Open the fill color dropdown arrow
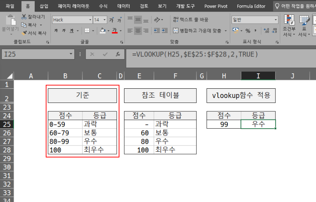 pos(108,31)
